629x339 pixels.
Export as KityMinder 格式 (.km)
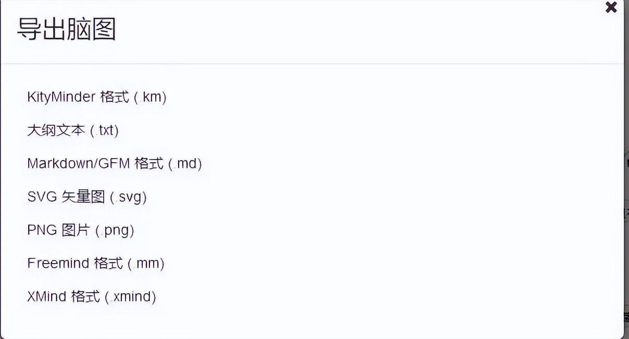(x=96, y=97)
